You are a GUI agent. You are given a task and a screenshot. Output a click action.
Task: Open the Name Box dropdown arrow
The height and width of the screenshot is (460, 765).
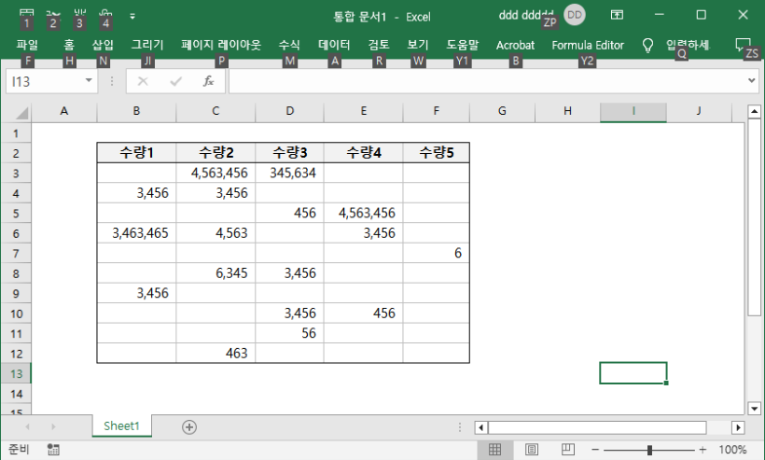click(89, 80)
